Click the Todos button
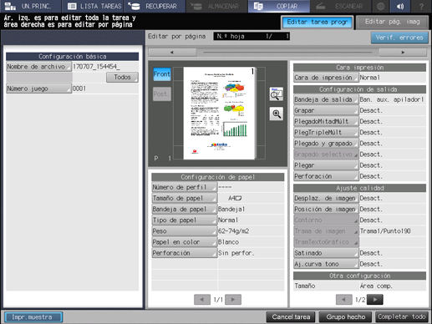The image size is (432, 324). pos(122,77)
